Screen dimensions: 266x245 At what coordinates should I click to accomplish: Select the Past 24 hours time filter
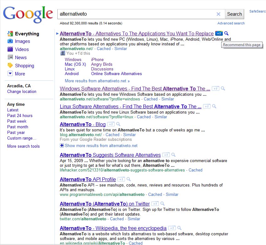(x=19, y=115)
